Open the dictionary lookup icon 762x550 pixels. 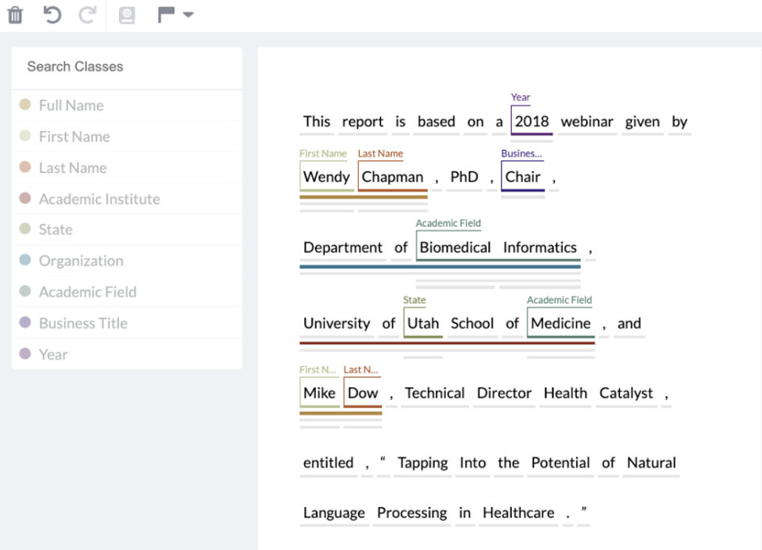click(x=125, y=14)
